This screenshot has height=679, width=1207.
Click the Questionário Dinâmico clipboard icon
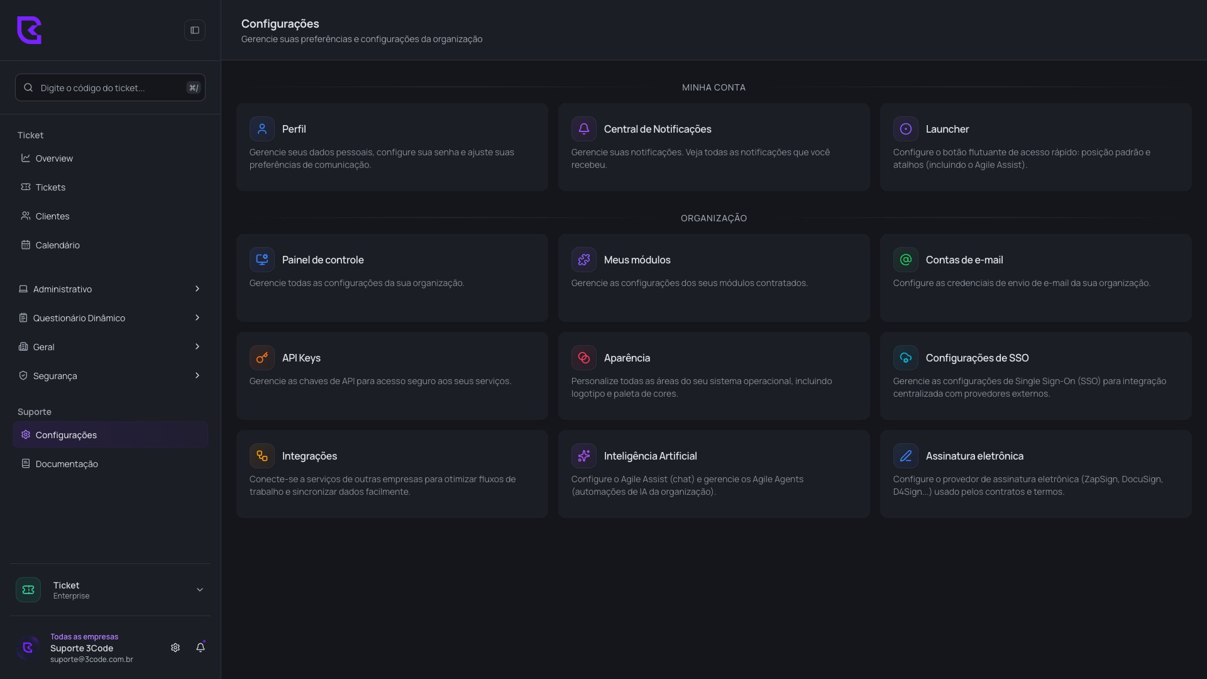(23, 317)
